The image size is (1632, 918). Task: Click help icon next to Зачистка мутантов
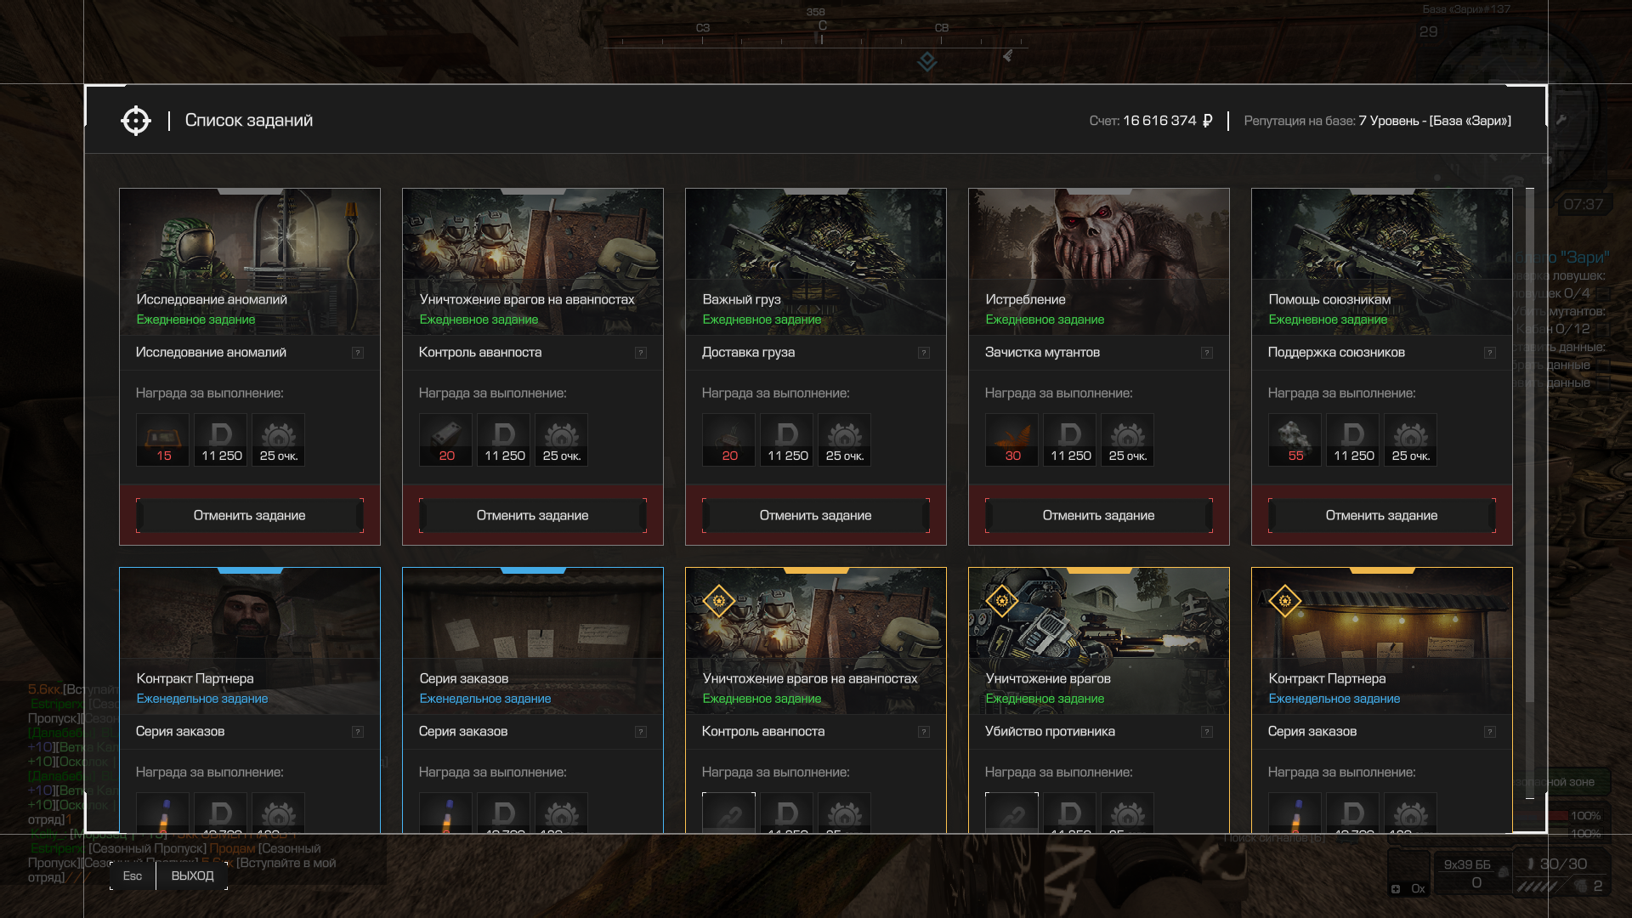(x=1207, y=353)
